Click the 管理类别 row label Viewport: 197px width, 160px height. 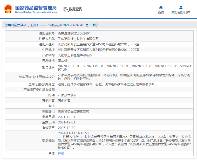48,61
